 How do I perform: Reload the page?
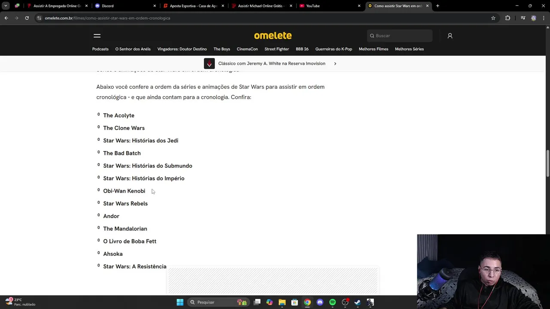click(27, 18)
